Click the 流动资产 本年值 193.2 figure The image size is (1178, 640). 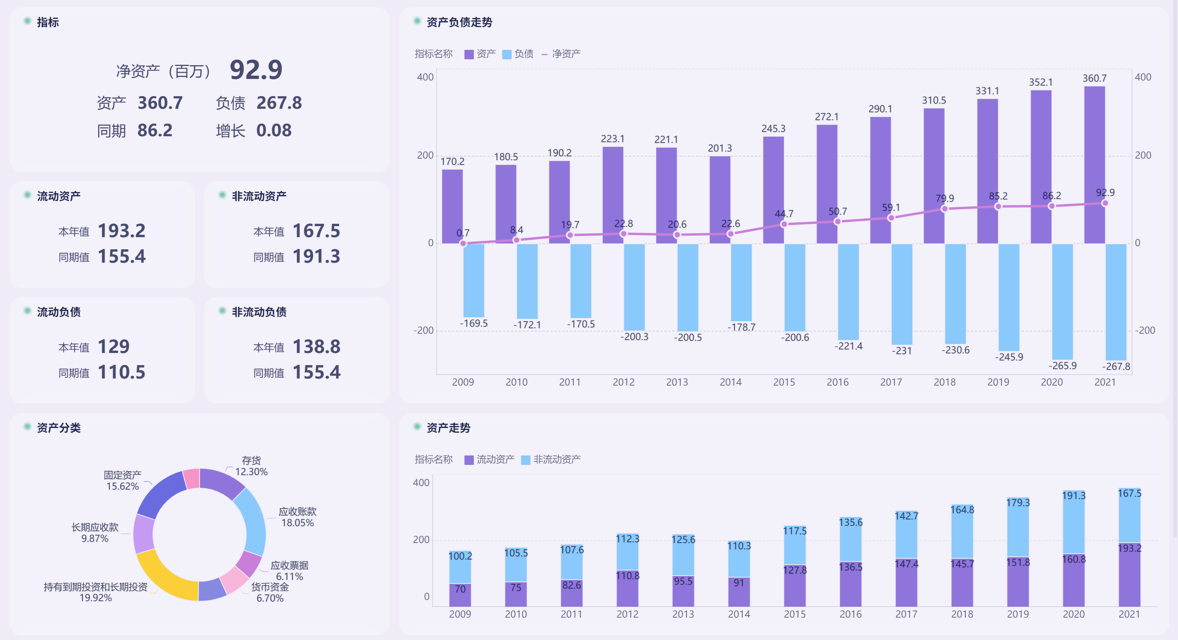point(122,231)
